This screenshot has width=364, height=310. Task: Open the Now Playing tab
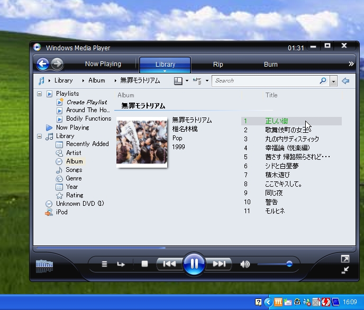pos(103,64)
